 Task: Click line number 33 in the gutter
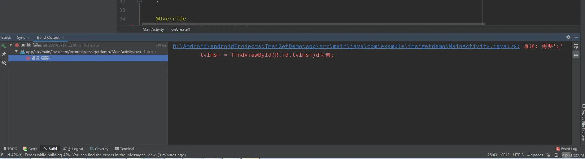click(122, 10)
